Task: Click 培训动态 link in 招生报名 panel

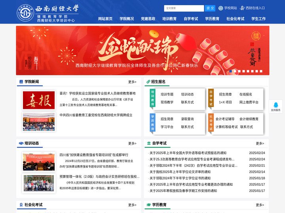Action: click(187, 94)
